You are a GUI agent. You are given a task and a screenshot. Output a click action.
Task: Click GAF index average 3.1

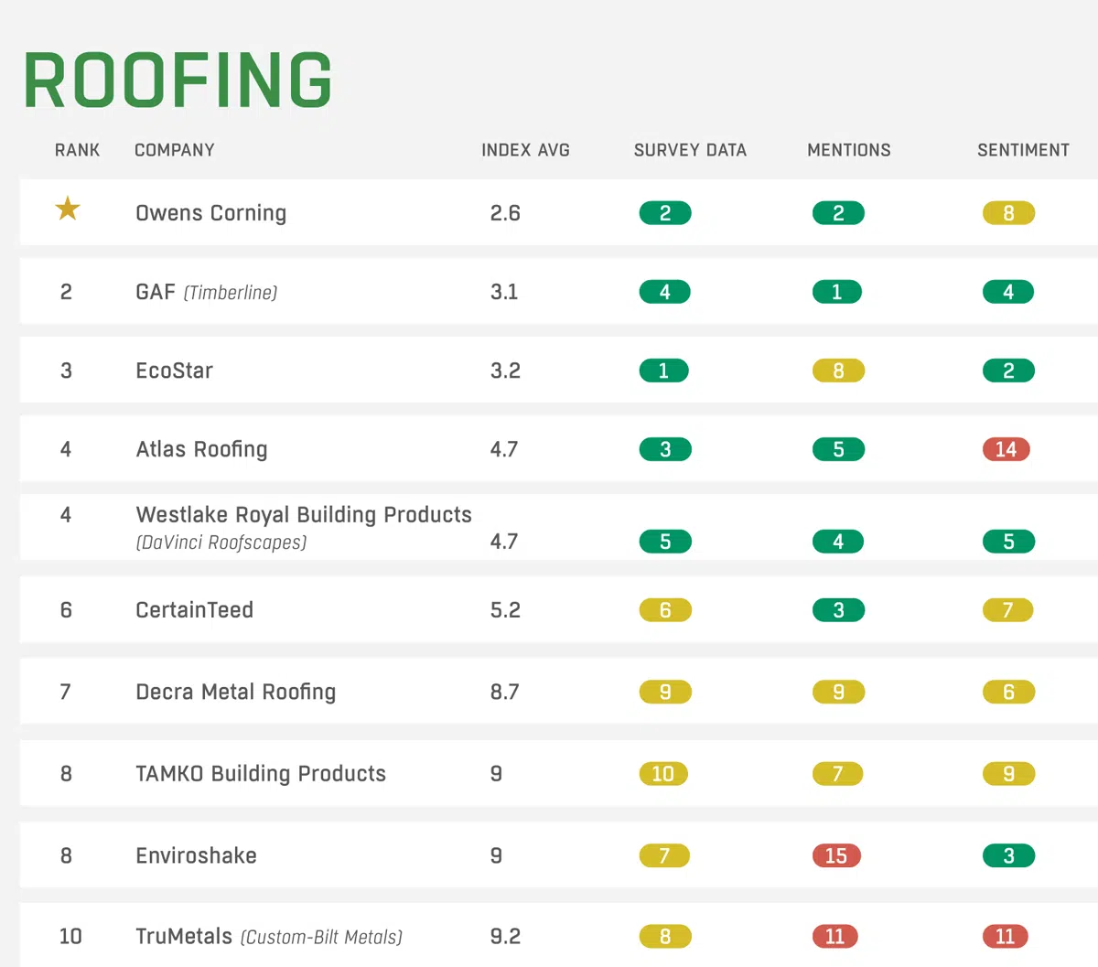(x=504, y=292)
